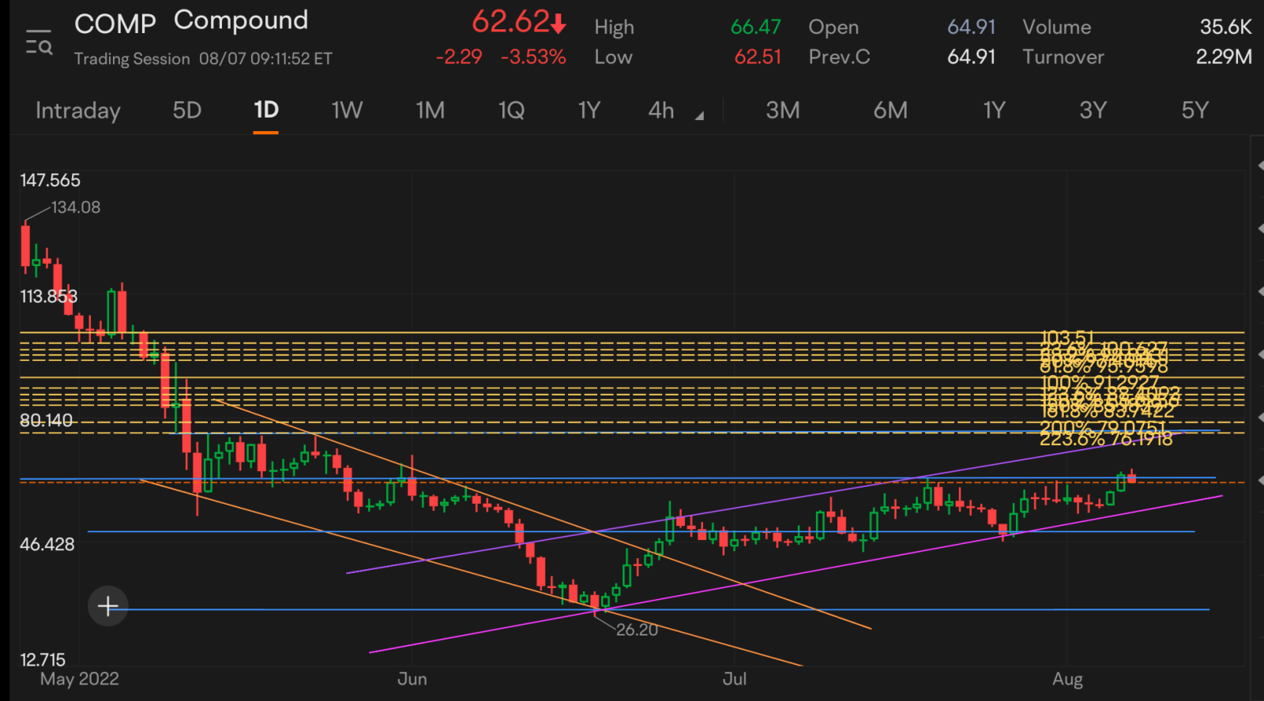Viewport: 1264px width, 701px height.
Task: Click the -2.29 price change value
Action: pos(459,57)
